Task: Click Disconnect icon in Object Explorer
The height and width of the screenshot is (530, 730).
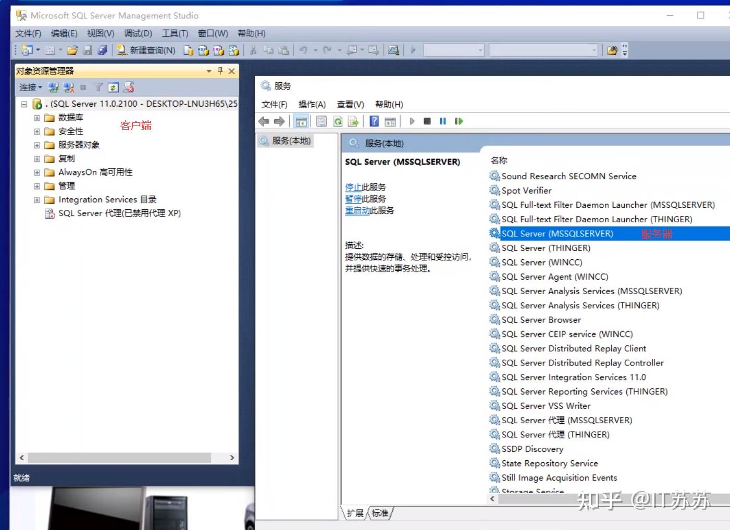Action: pyautogui.click(x=68, y=87)
